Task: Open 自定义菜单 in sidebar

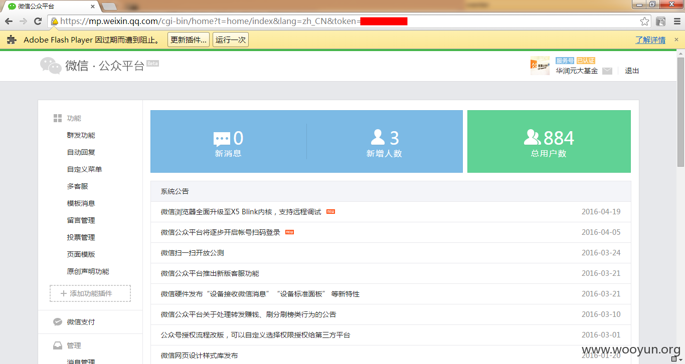Action: pyautogui.click(x=85, y=169)
